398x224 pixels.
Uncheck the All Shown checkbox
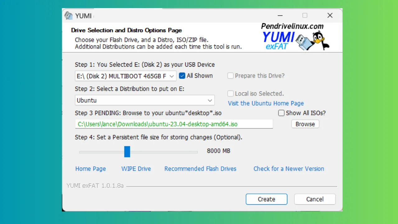[182, 76]
